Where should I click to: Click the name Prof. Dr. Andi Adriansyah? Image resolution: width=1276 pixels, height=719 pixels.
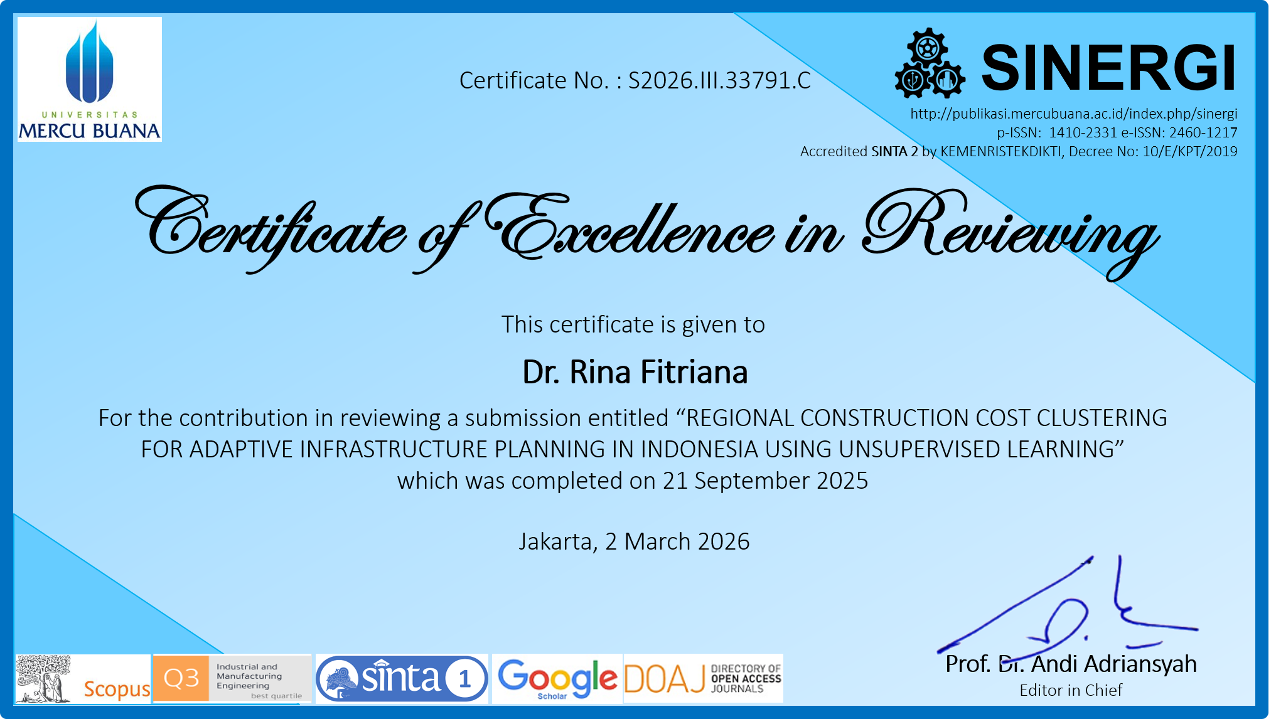click(1071, 664)
